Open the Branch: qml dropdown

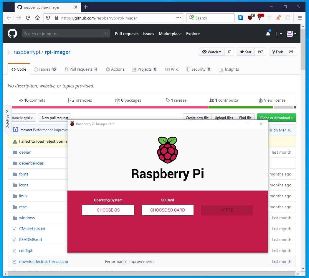click(23, 117)
